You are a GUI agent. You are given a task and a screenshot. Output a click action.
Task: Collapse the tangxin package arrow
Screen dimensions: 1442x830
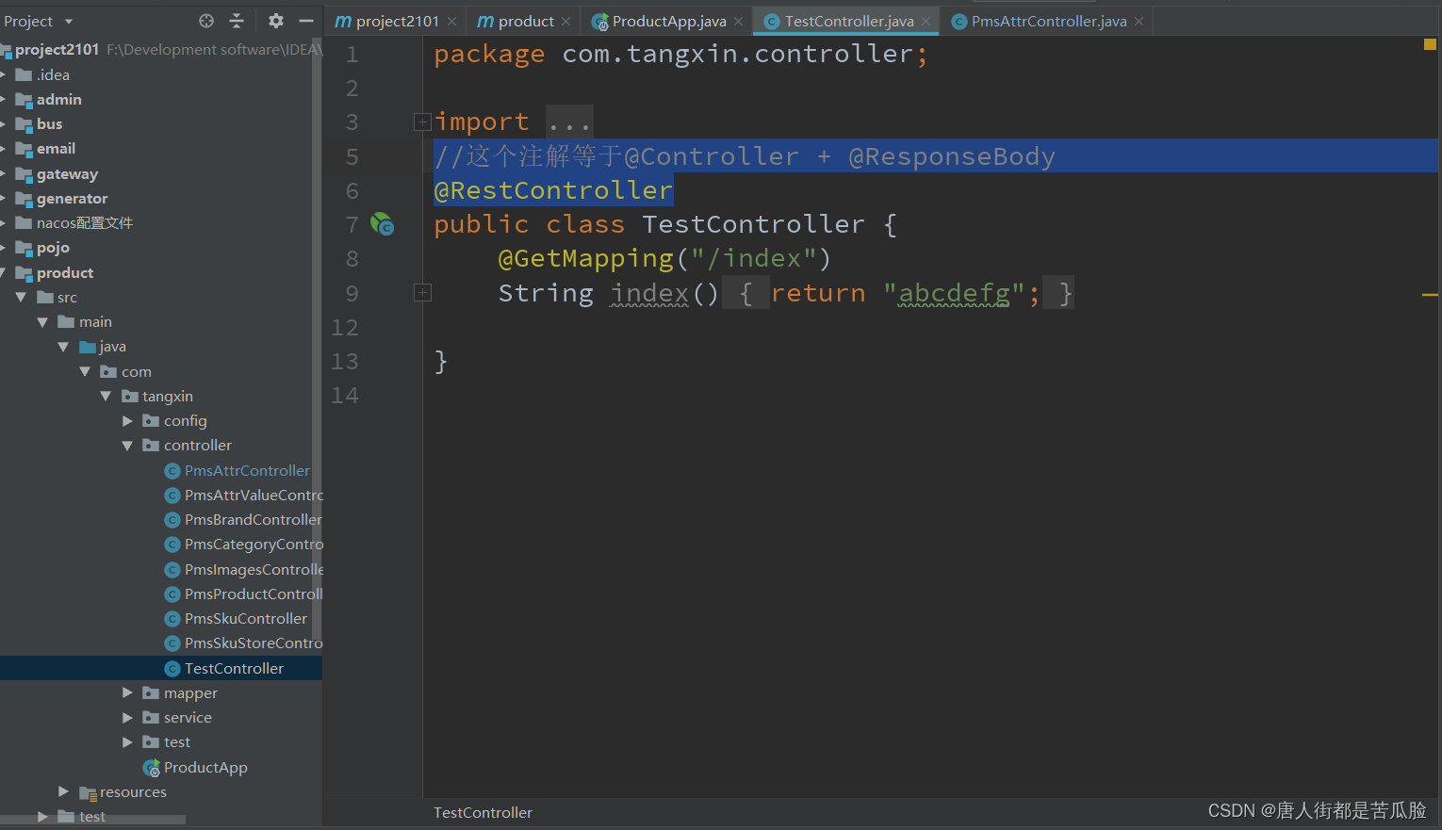point(106,397)
